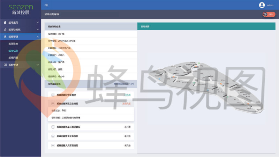Click the red 发现问题 status label

pos(126,104)
